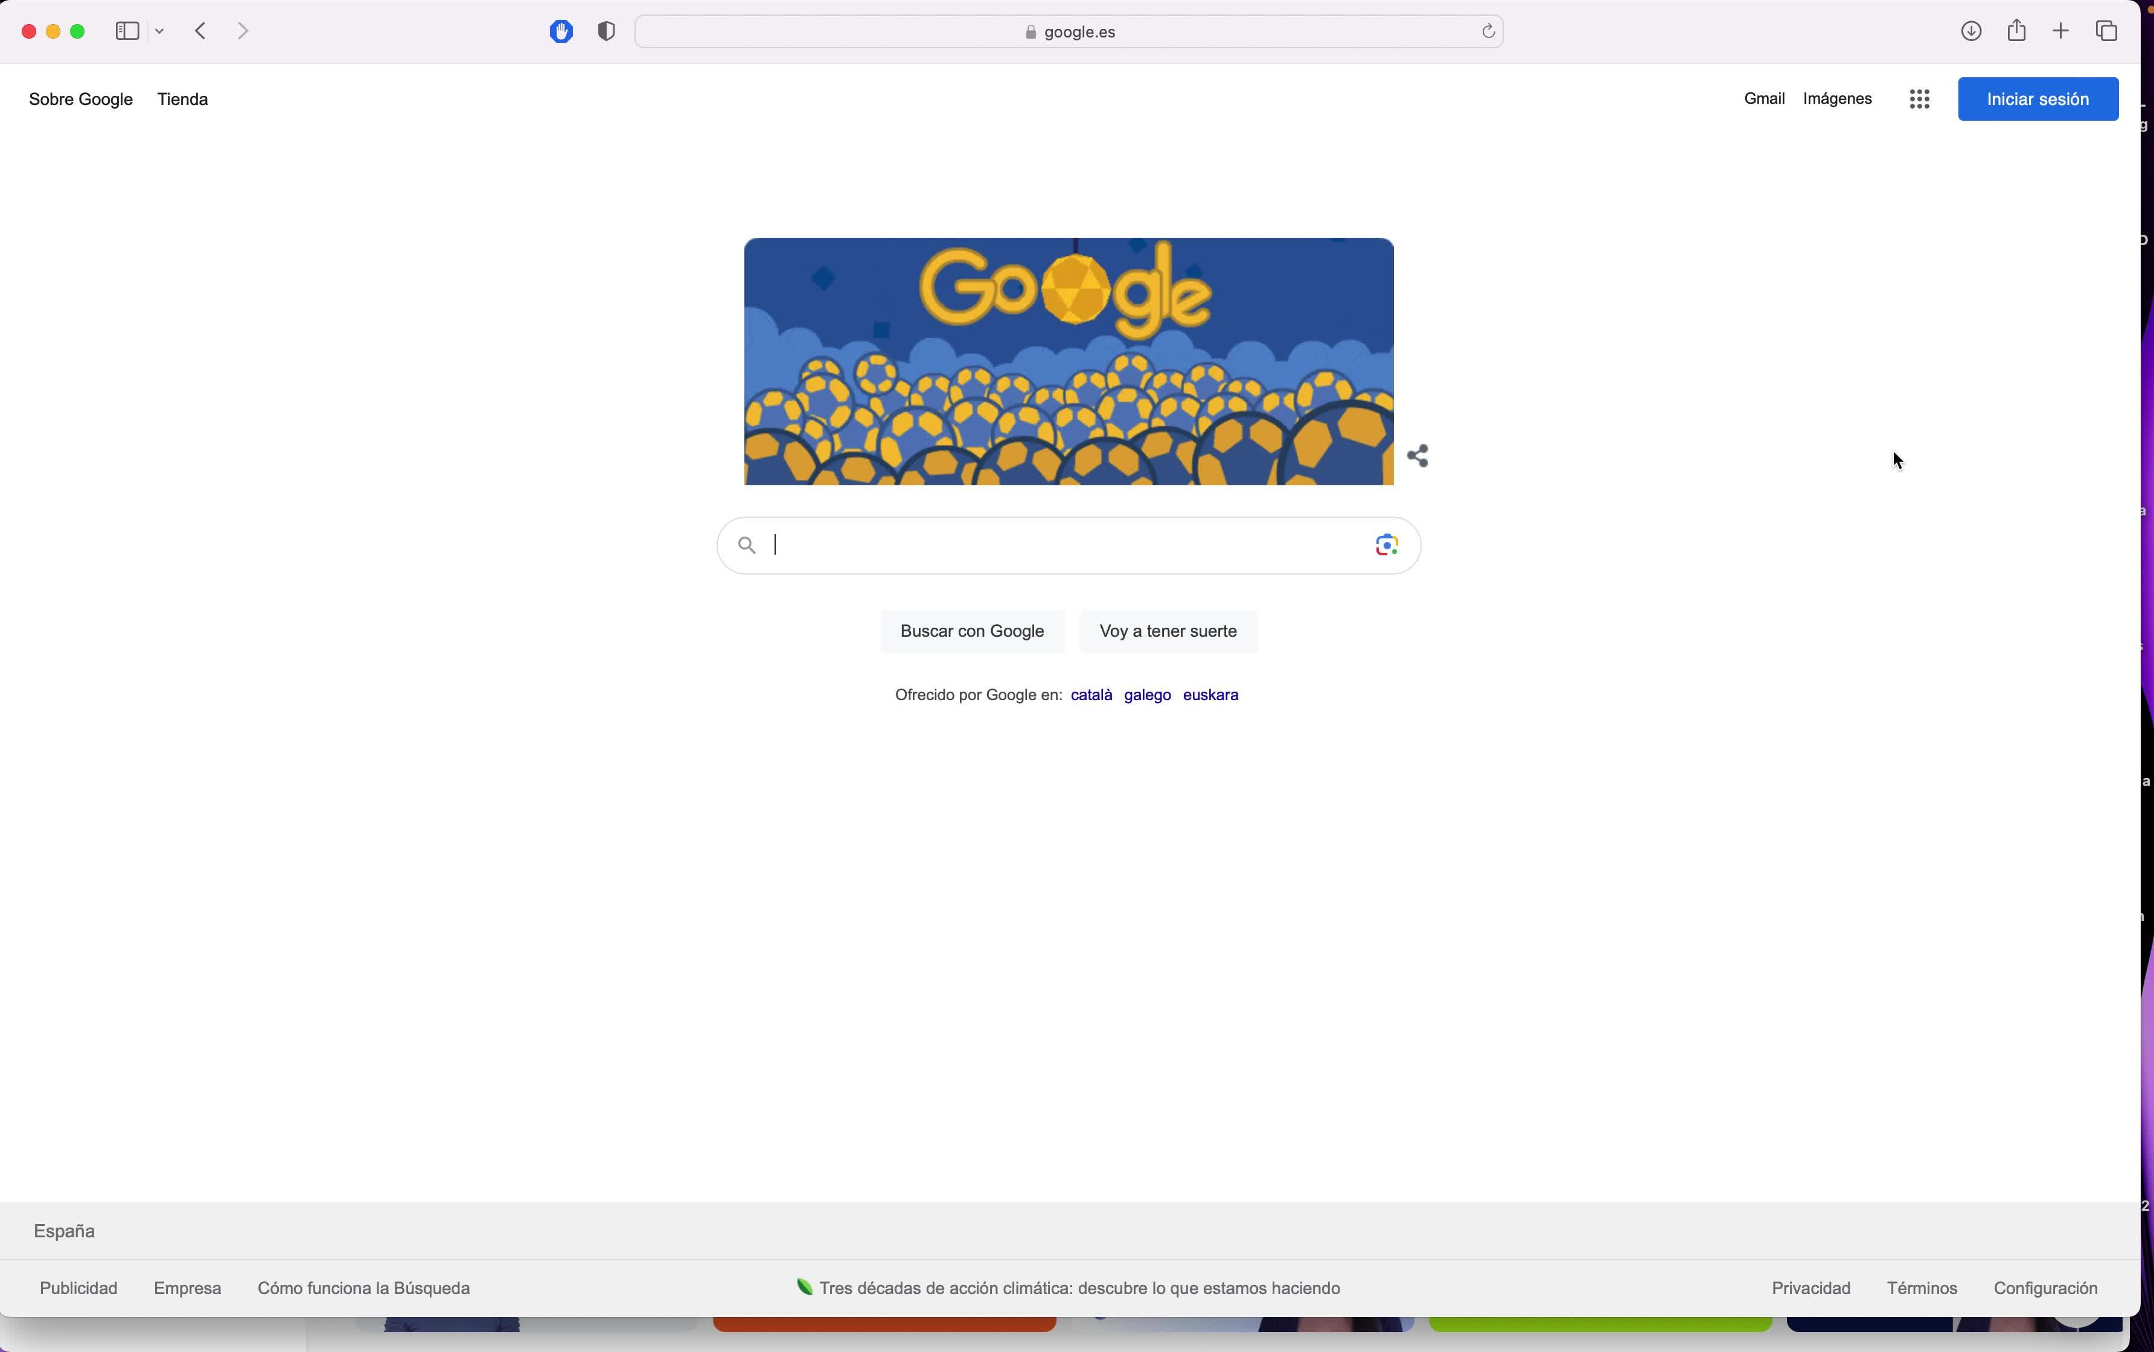Open the Safari share sheet icon
The height and width of the screenshot is (1352, 2154).
pos(2016,30)
